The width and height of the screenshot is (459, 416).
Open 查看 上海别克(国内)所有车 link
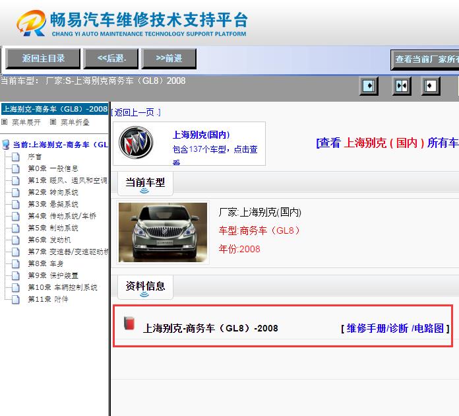[x=387, y=143]
